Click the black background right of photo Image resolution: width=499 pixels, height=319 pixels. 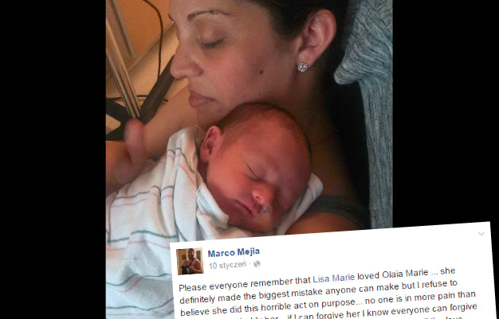446,111
